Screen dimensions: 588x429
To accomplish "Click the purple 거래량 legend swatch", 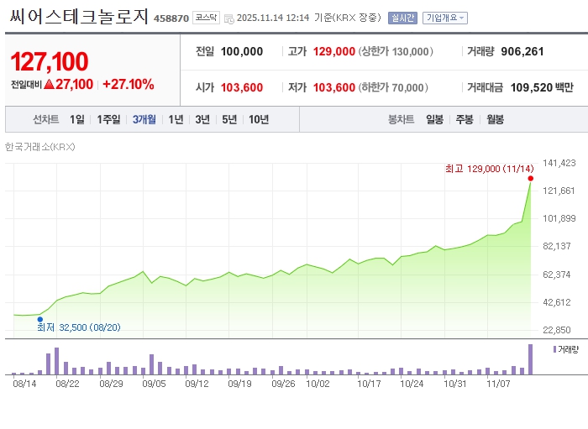I will click(x=555, y=348).
